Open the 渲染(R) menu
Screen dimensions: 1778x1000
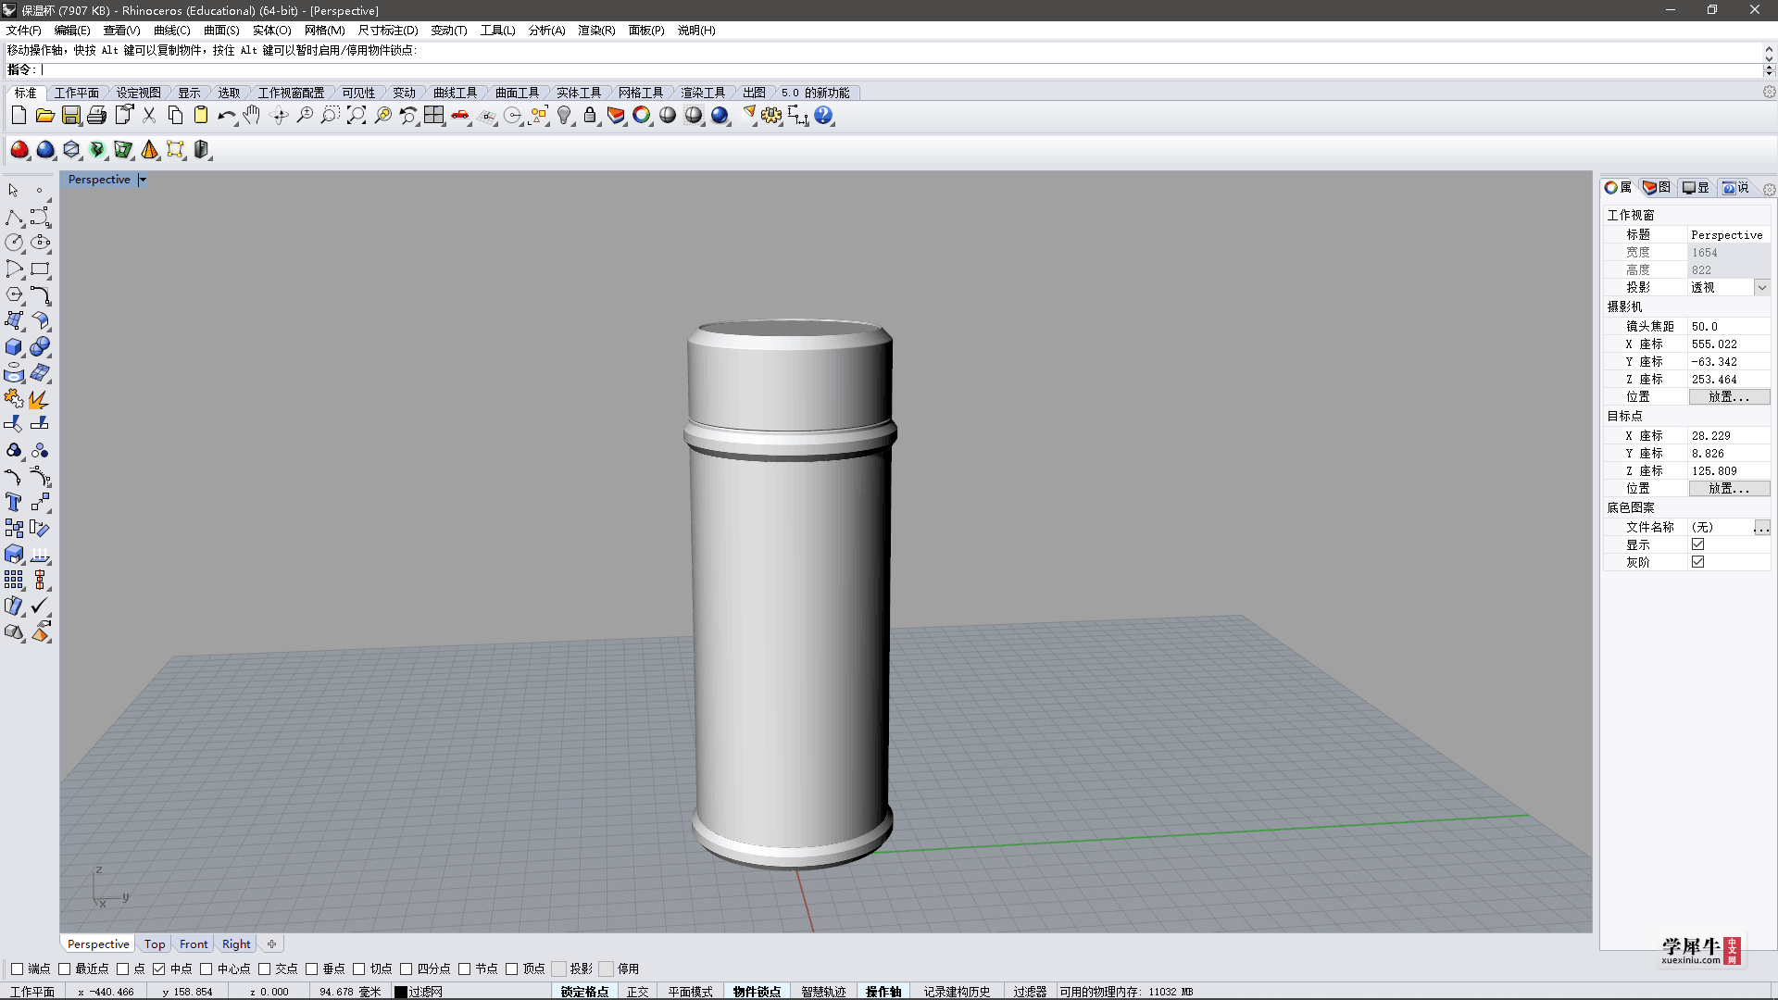(596, 31)
